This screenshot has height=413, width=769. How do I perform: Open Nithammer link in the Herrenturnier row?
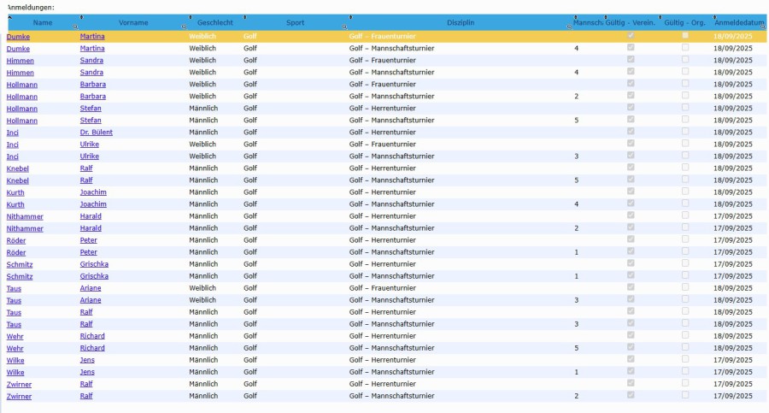[x=25, y=216]
